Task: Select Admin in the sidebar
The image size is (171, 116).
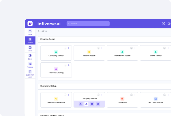Action: (x=30, y=40)
